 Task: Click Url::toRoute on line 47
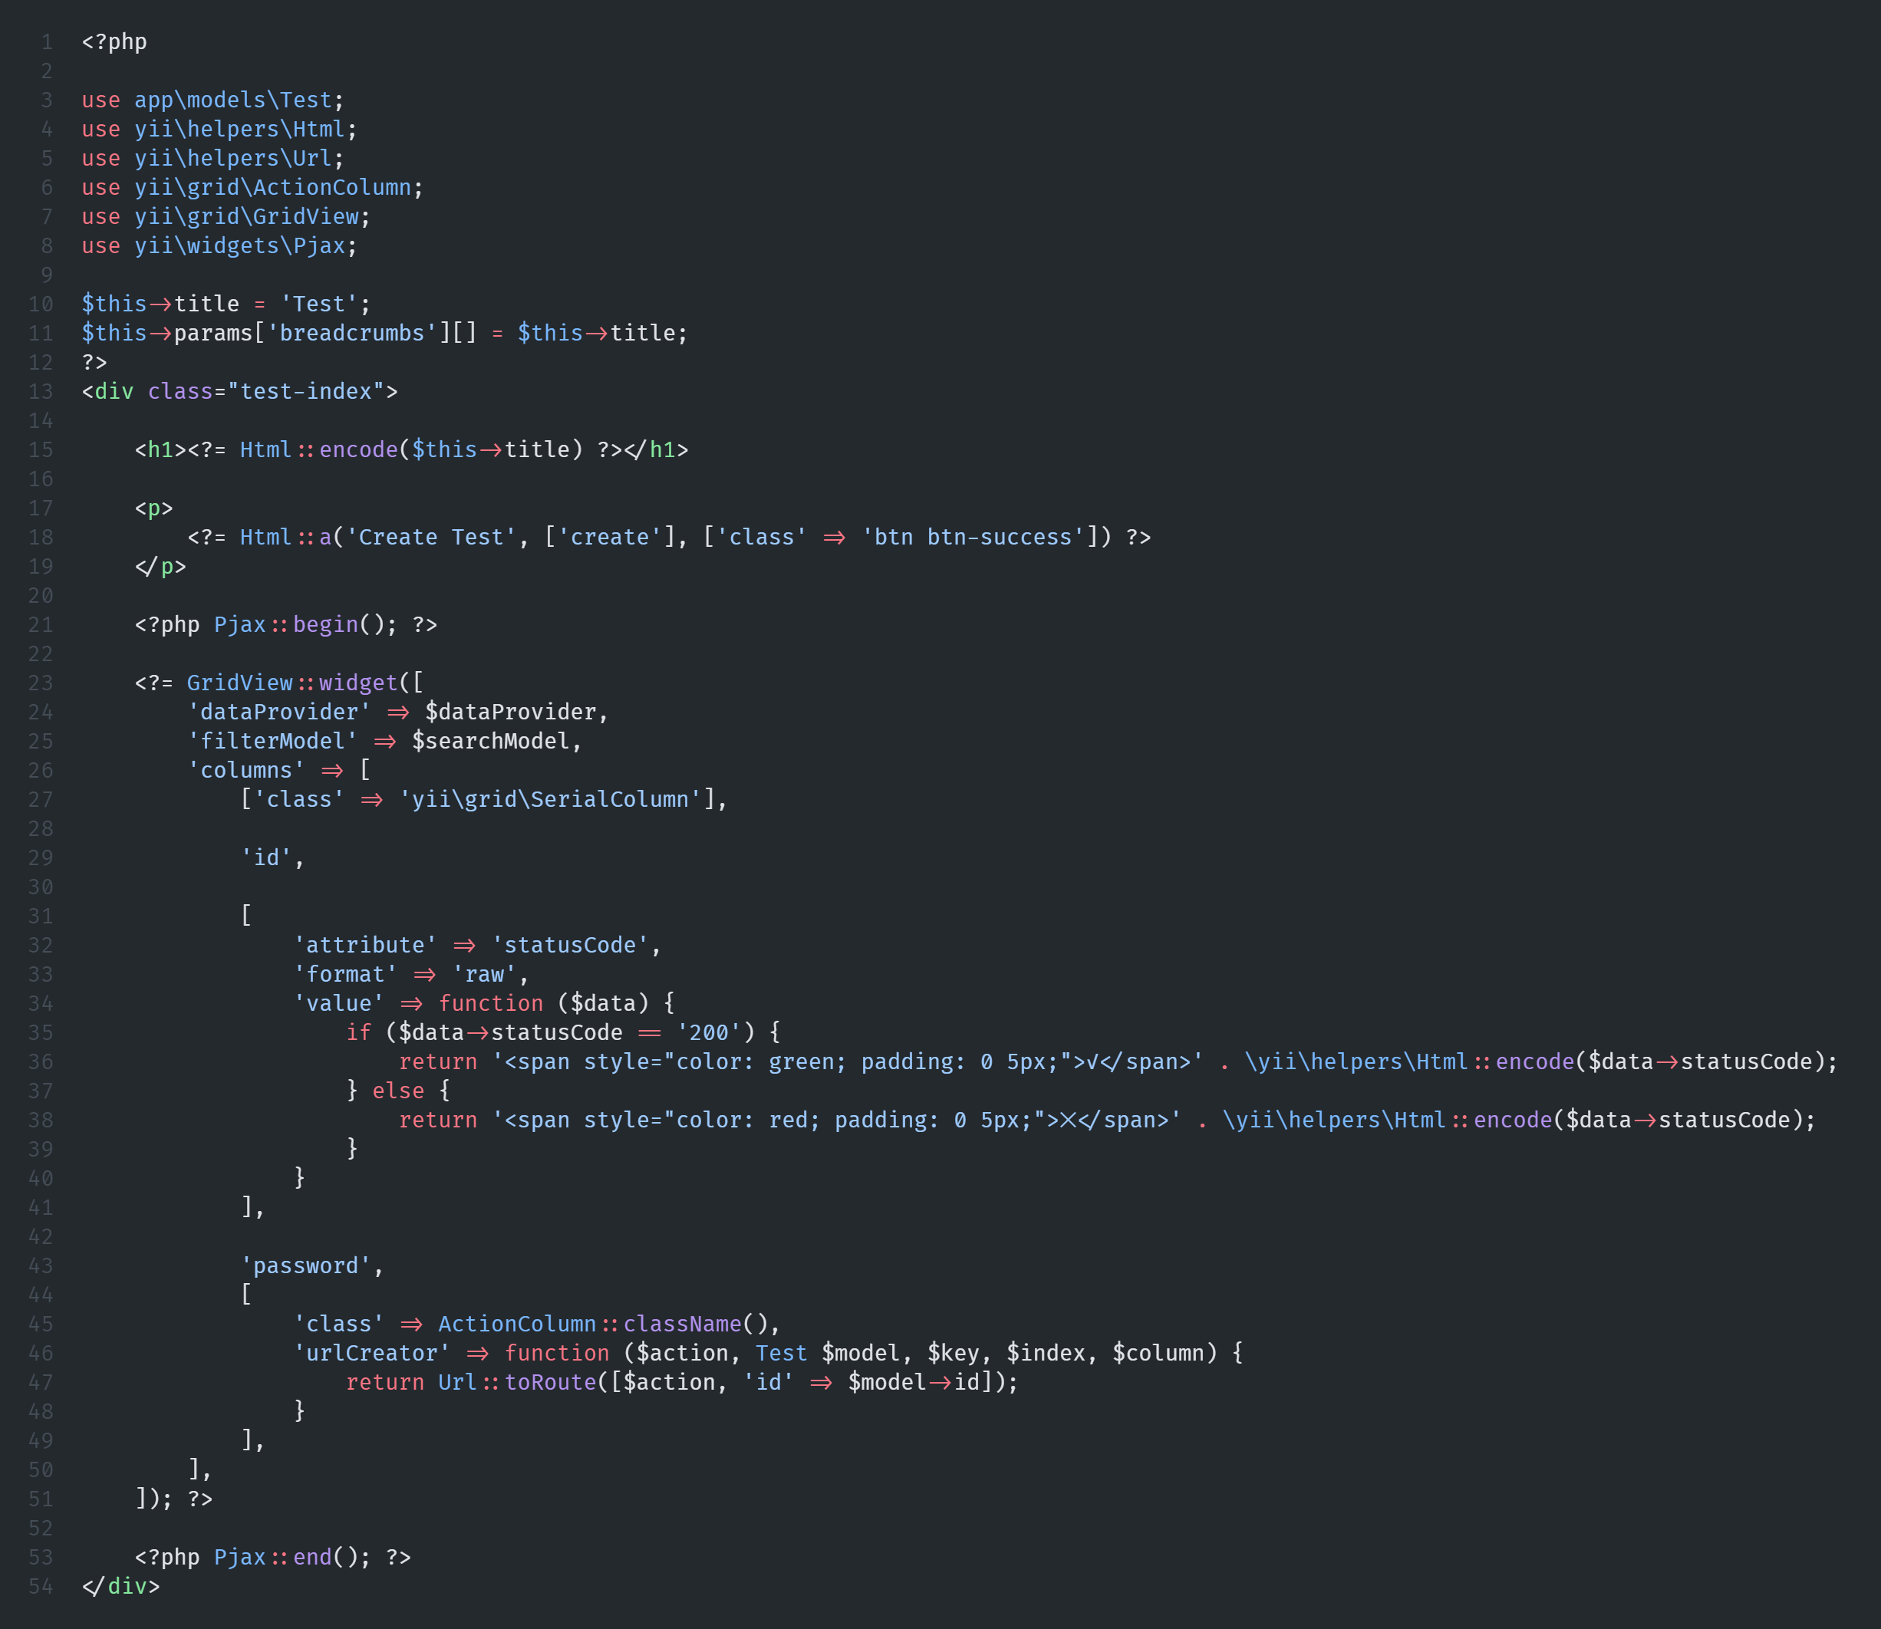516,1382
